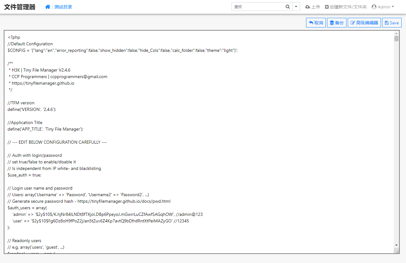Click "EDIT BELOW CONFIGURATION CAREFULLY" line
The image size is (406, 263).
coord(57,142)
